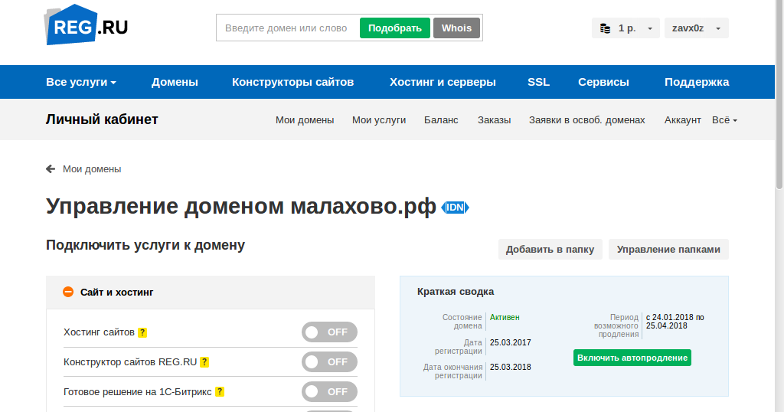Go to the SSL menu item
Viewport: 784px width, 412px height.
(538, 82)
